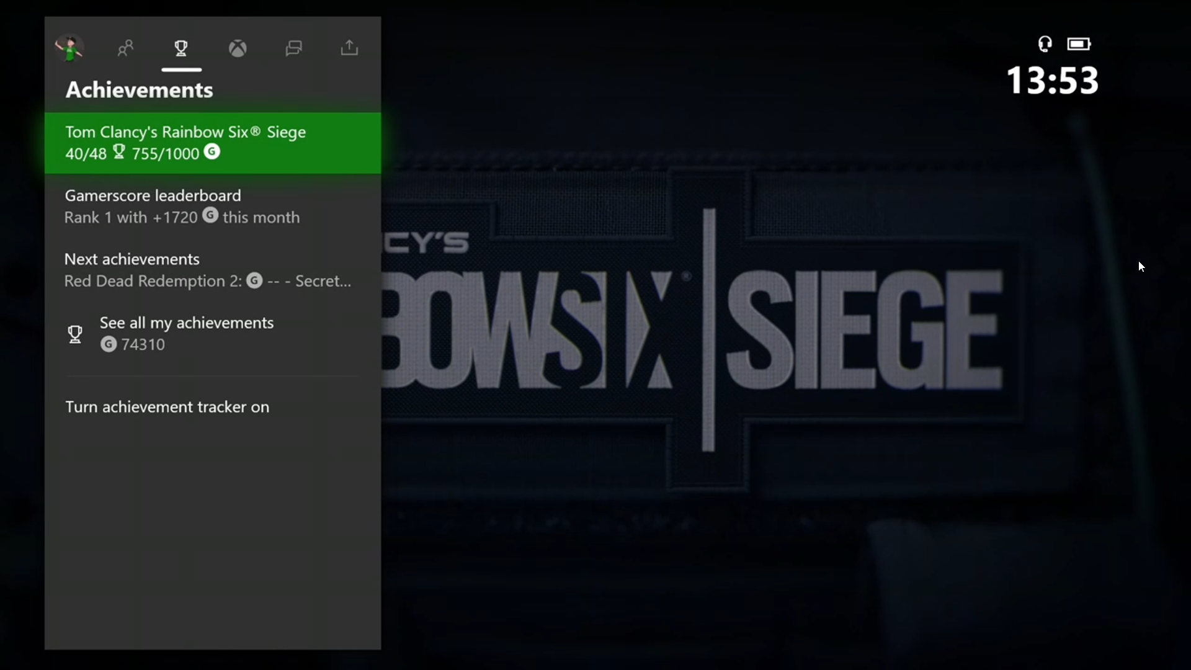Click the controller battery icon
This screenshot has height=670, width=1191.
click(1079, 44)
